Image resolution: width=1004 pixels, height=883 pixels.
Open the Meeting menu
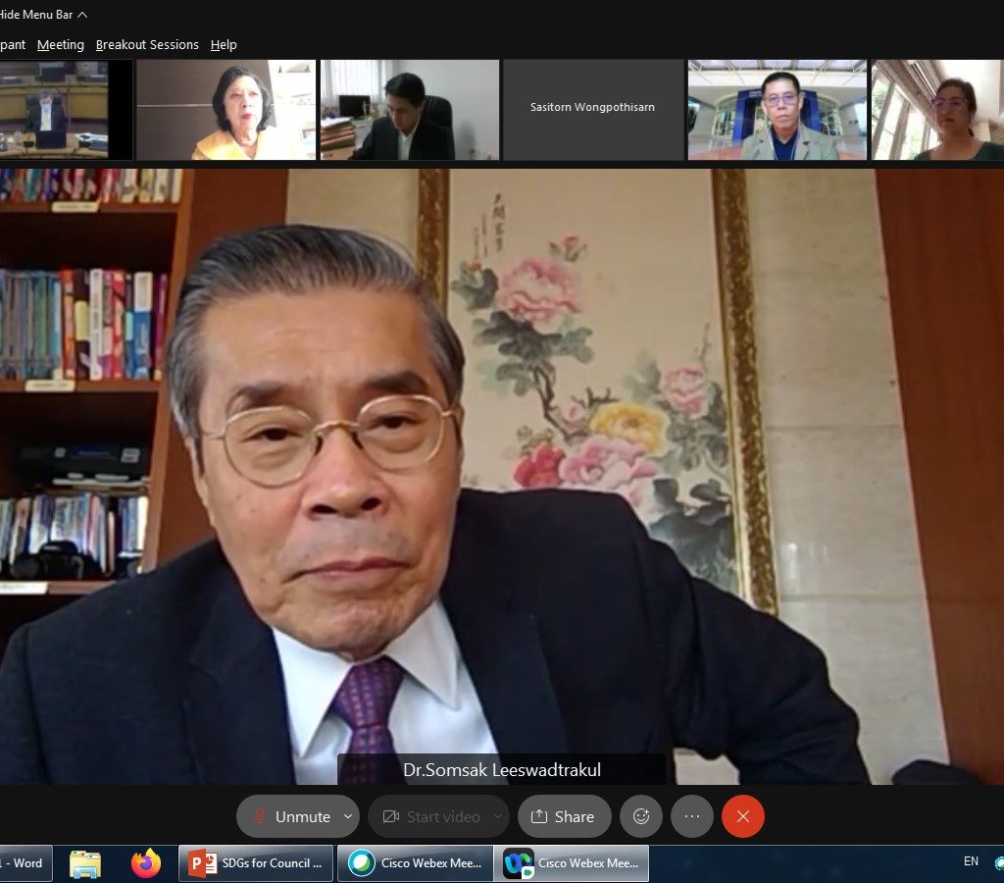pyautogui.click(x=61, y=45)
